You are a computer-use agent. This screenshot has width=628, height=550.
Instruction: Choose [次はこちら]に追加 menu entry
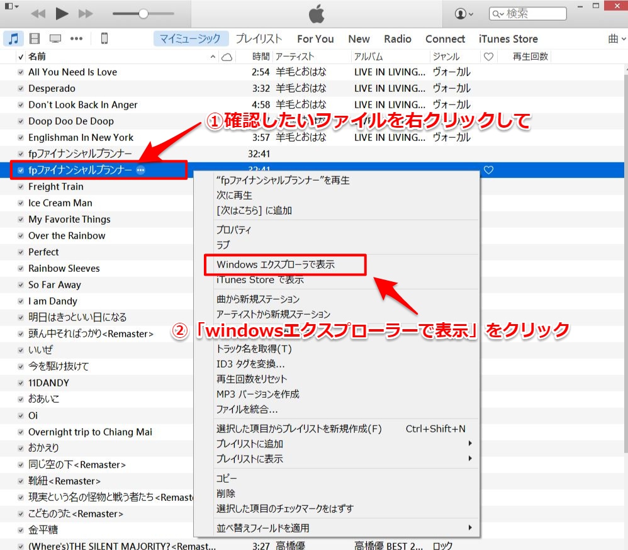pos(254,211)
